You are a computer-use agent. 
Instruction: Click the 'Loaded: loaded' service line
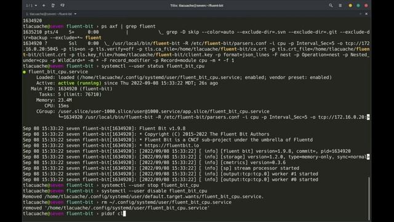(184, 78)
